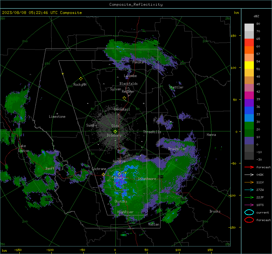
Task: Click the red 'forecast' ellipse legend icon
Action: pos(249,220)
